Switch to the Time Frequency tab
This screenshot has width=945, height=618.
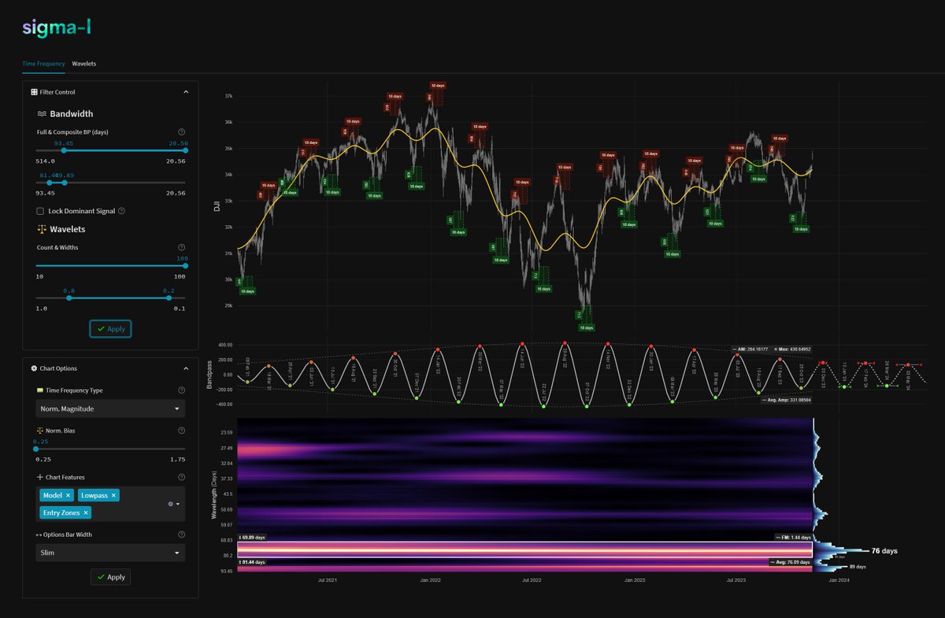pos(43,63)
